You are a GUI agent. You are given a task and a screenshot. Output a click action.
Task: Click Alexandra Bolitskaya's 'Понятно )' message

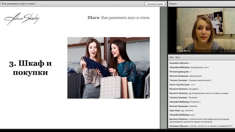[x=185, y=102]
